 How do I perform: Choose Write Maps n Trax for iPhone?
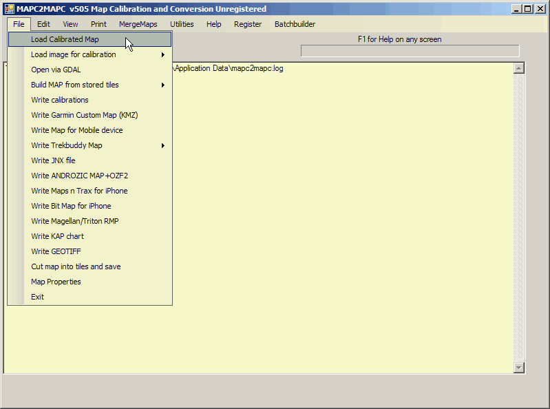tap(89, 191)
